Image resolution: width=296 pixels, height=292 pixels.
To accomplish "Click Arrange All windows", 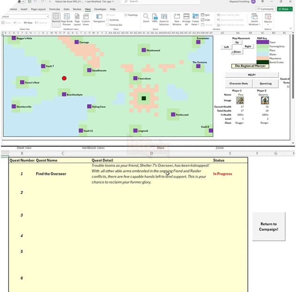I will coord(187,19).
